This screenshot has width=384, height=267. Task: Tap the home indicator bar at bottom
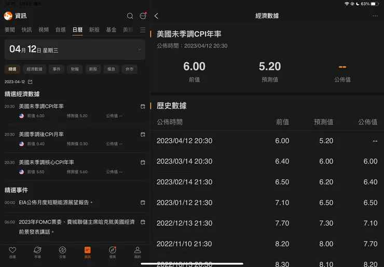192,264
